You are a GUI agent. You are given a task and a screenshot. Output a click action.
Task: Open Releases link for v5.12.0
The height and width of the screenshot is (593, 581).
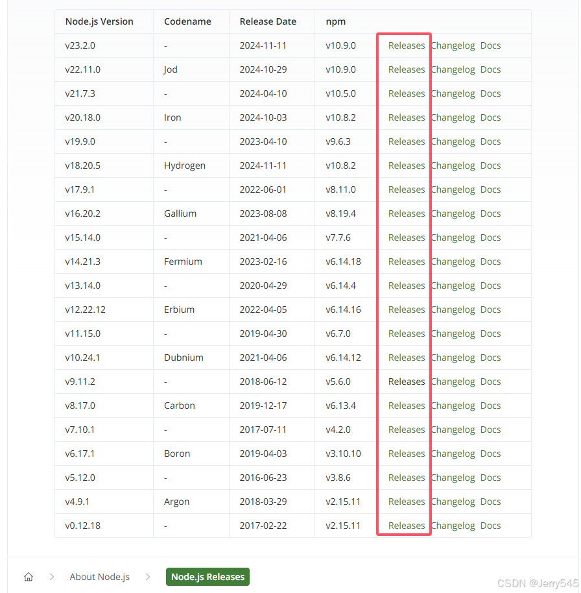click(407, 478)
